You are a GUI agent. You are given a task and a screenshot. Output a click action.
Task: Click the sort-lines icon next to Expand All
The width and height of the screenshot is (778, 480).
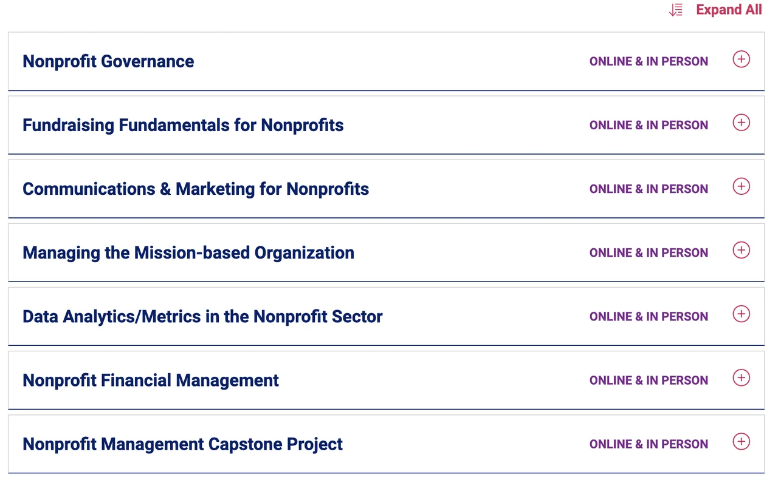click(x=676, y=10)
